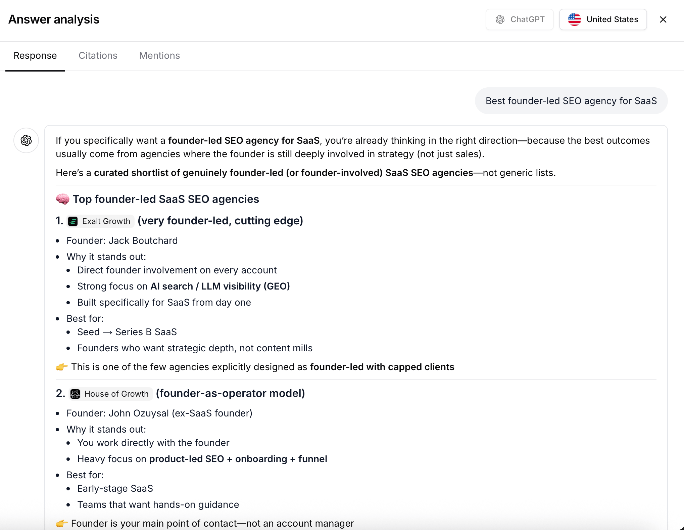Click the bolded AI search LLM visibility text
Image resolution: width=684 pixels, height=530 pixels.
pyautogui.click(x=220, y=286)
